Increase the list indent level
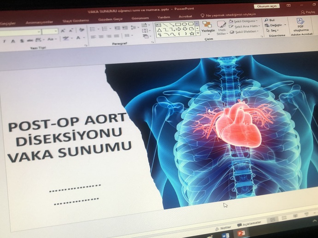Screen dimensions: 318x238 click(x=125, y=28)
